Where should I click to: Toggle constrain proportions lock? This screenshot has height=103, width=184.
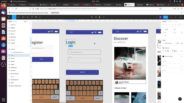coord(182,32)
